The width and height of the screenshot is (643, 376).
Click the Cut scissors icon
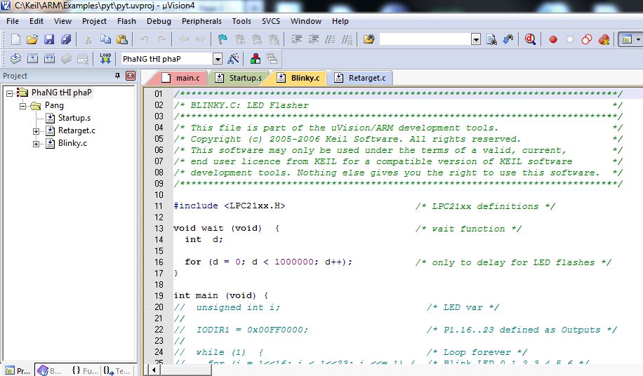[x=88, y=39]
